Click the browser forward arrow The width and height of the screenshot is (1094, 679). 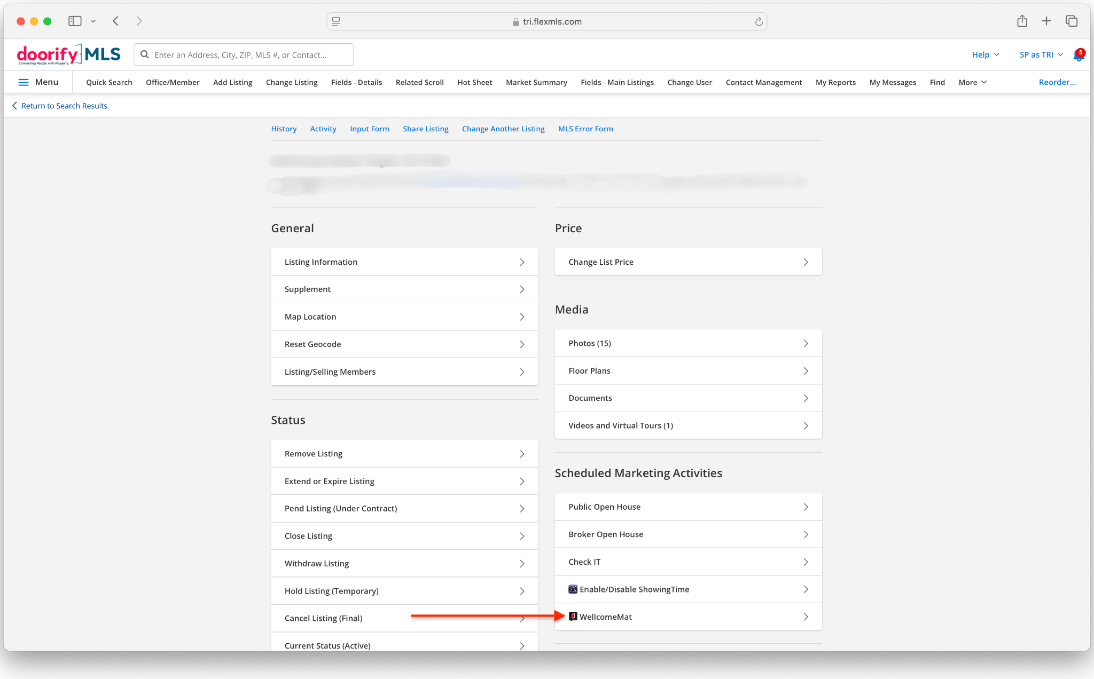[x=139, y=21]
